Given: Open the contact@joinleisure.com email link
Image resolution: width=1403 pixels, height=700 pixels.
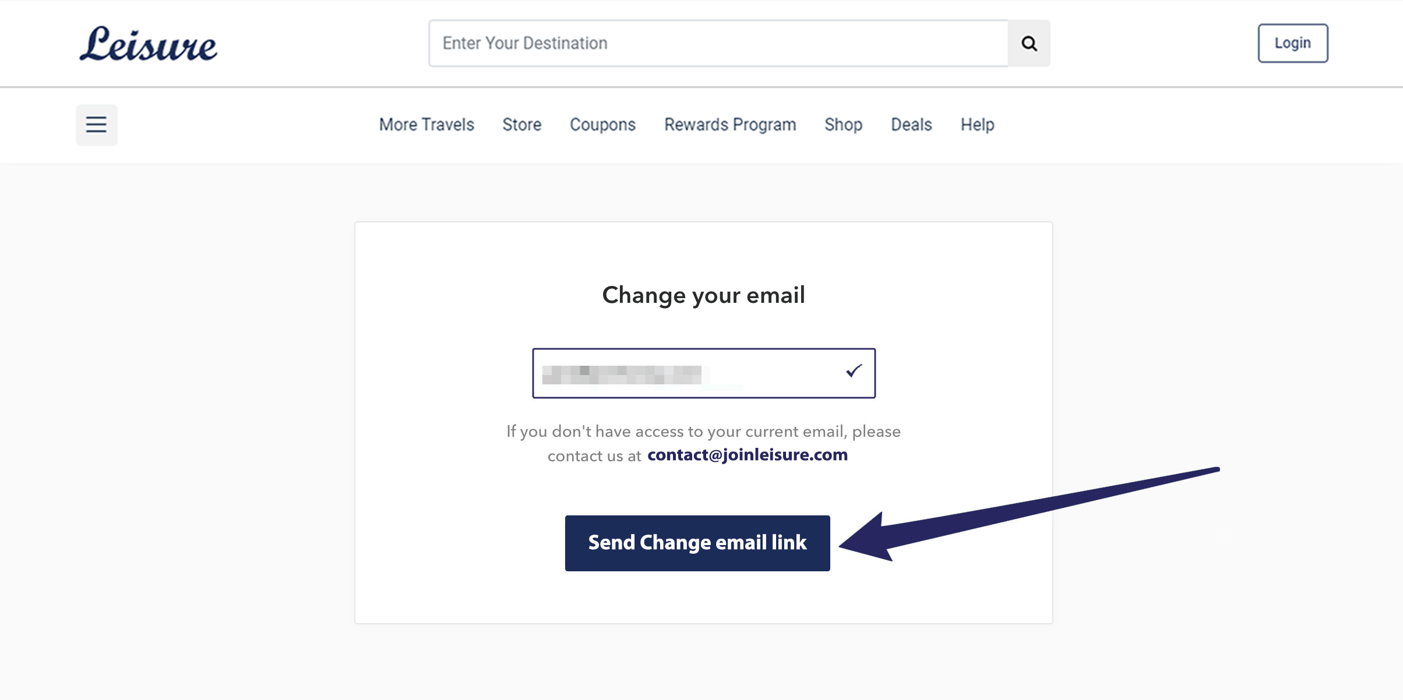Looking at the screenshot, I should [748, 455].
